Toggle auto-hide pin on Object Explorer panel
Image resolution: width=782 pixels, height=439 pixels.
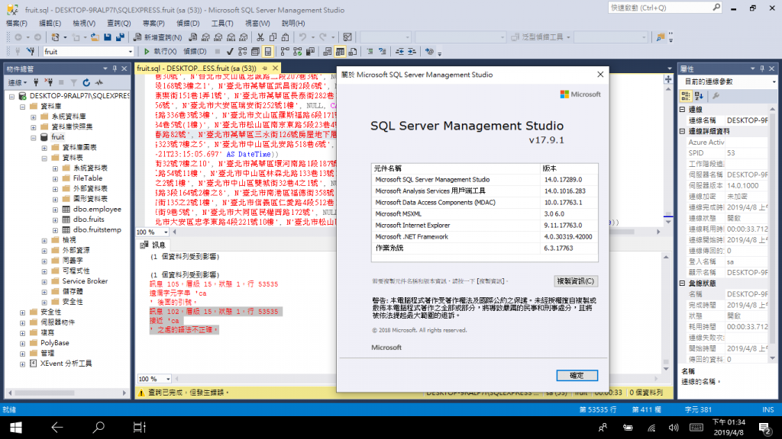pyautogui.click(x=115, y=69)
